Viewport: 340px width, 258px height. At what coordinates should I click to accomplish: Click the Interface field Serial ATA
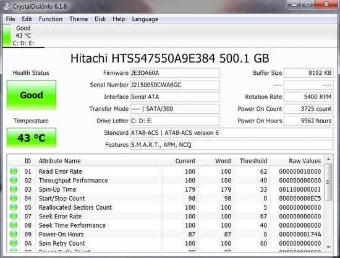175,97
